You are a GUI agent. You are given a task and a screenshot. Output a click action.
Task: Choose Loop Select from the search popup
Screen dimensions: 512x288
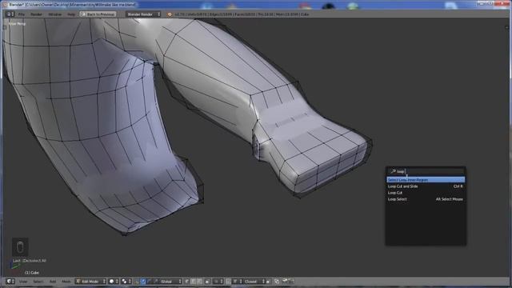tap(426, 199)
